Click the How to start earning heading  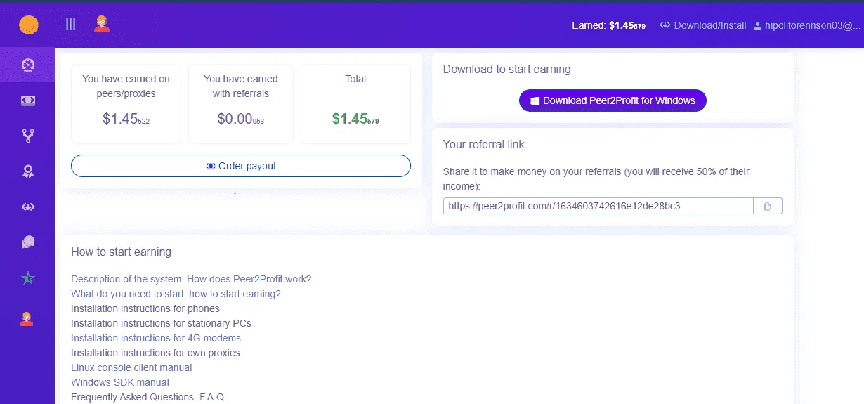click(121, 252)
